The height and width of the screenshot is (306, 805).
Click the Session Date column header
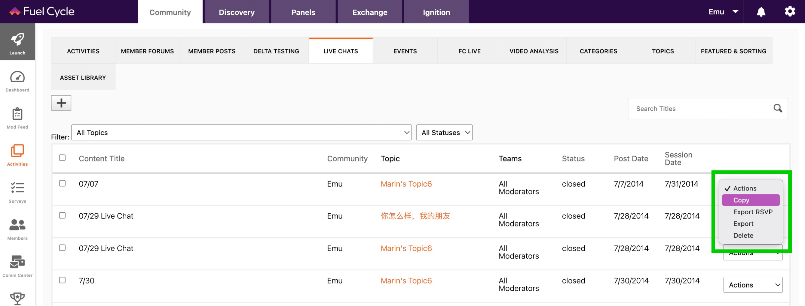[678, 158]
